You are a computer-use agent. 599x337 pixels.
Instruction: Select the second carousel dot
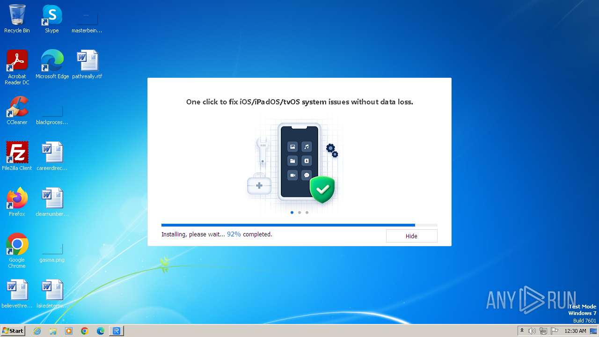(x=299, y=212)
